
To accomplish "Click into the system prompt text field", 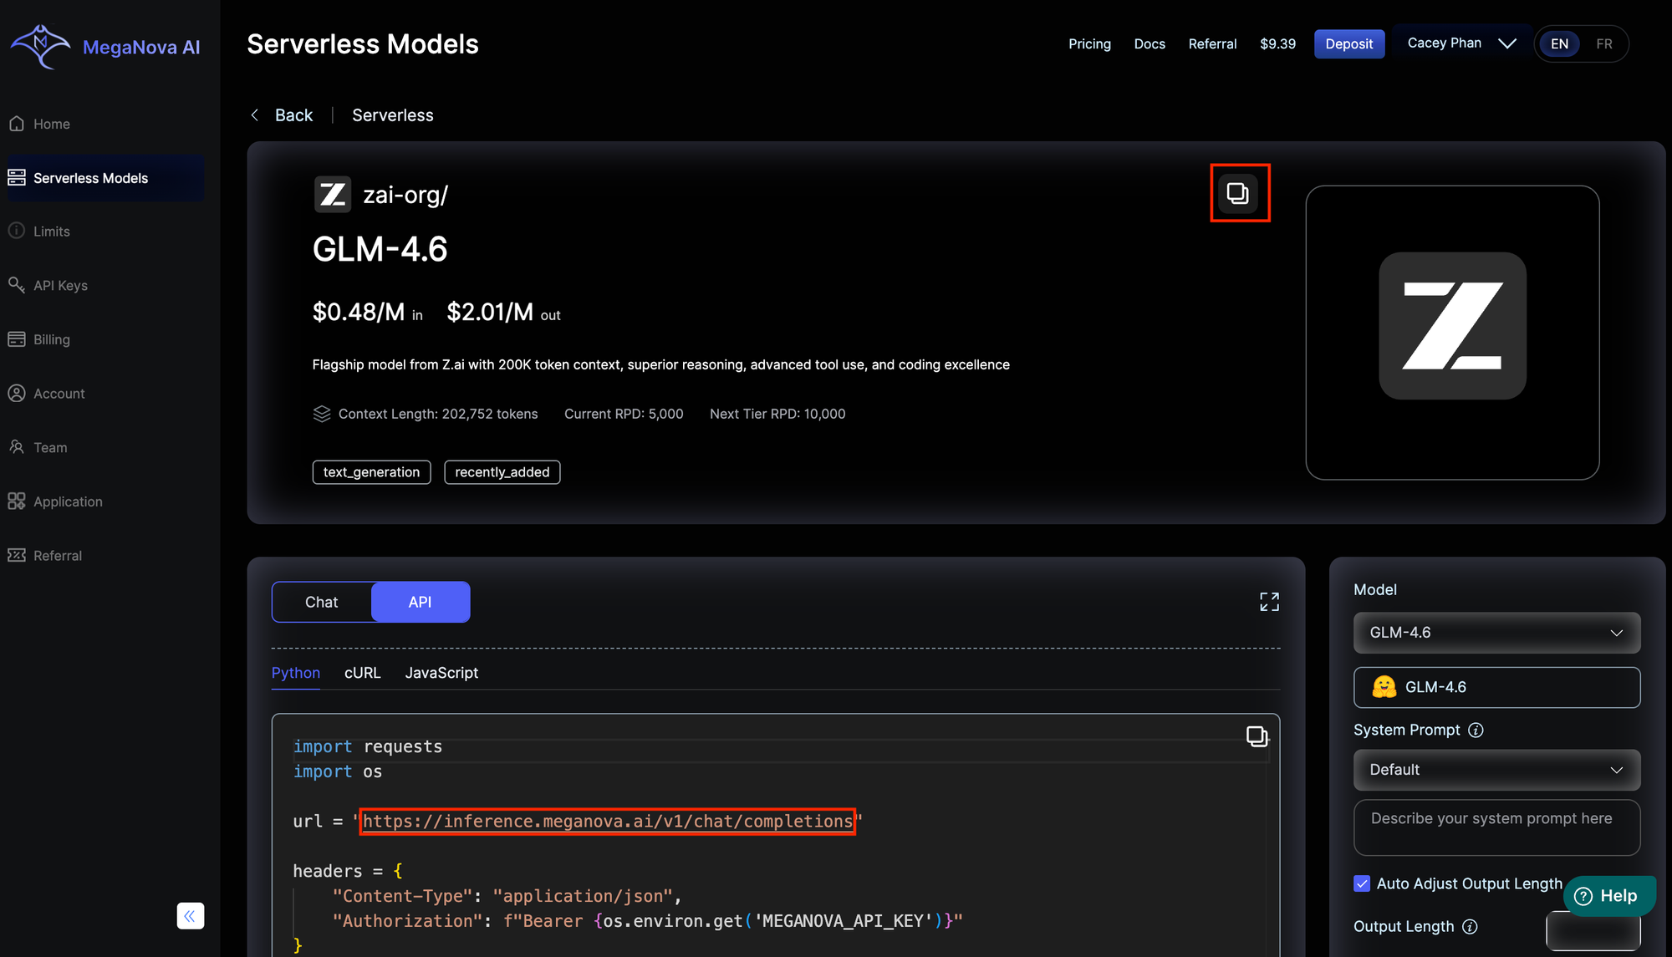I will tap(1496, 827).
